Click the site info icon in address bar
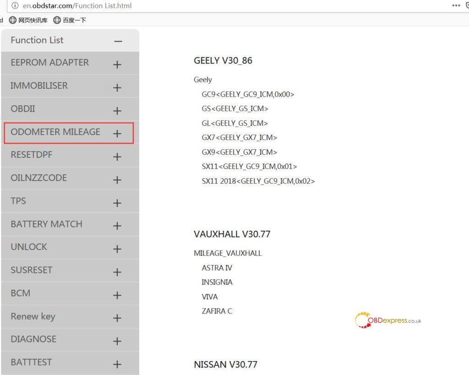Image resolution: width=469 pixels, height=375 pixels. coord(15,5)
